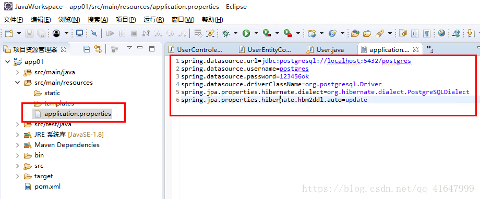Run the application with green play button
The width and height of the screenshot is (480, 199).
pos(246,33)
